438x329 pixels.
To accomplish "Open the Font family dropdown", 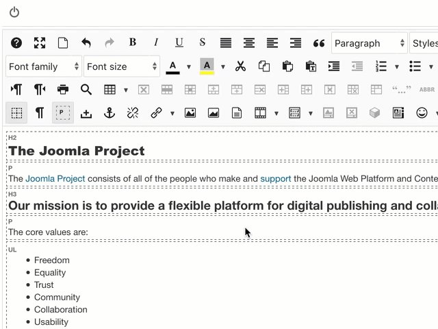I will click(44, 66).
